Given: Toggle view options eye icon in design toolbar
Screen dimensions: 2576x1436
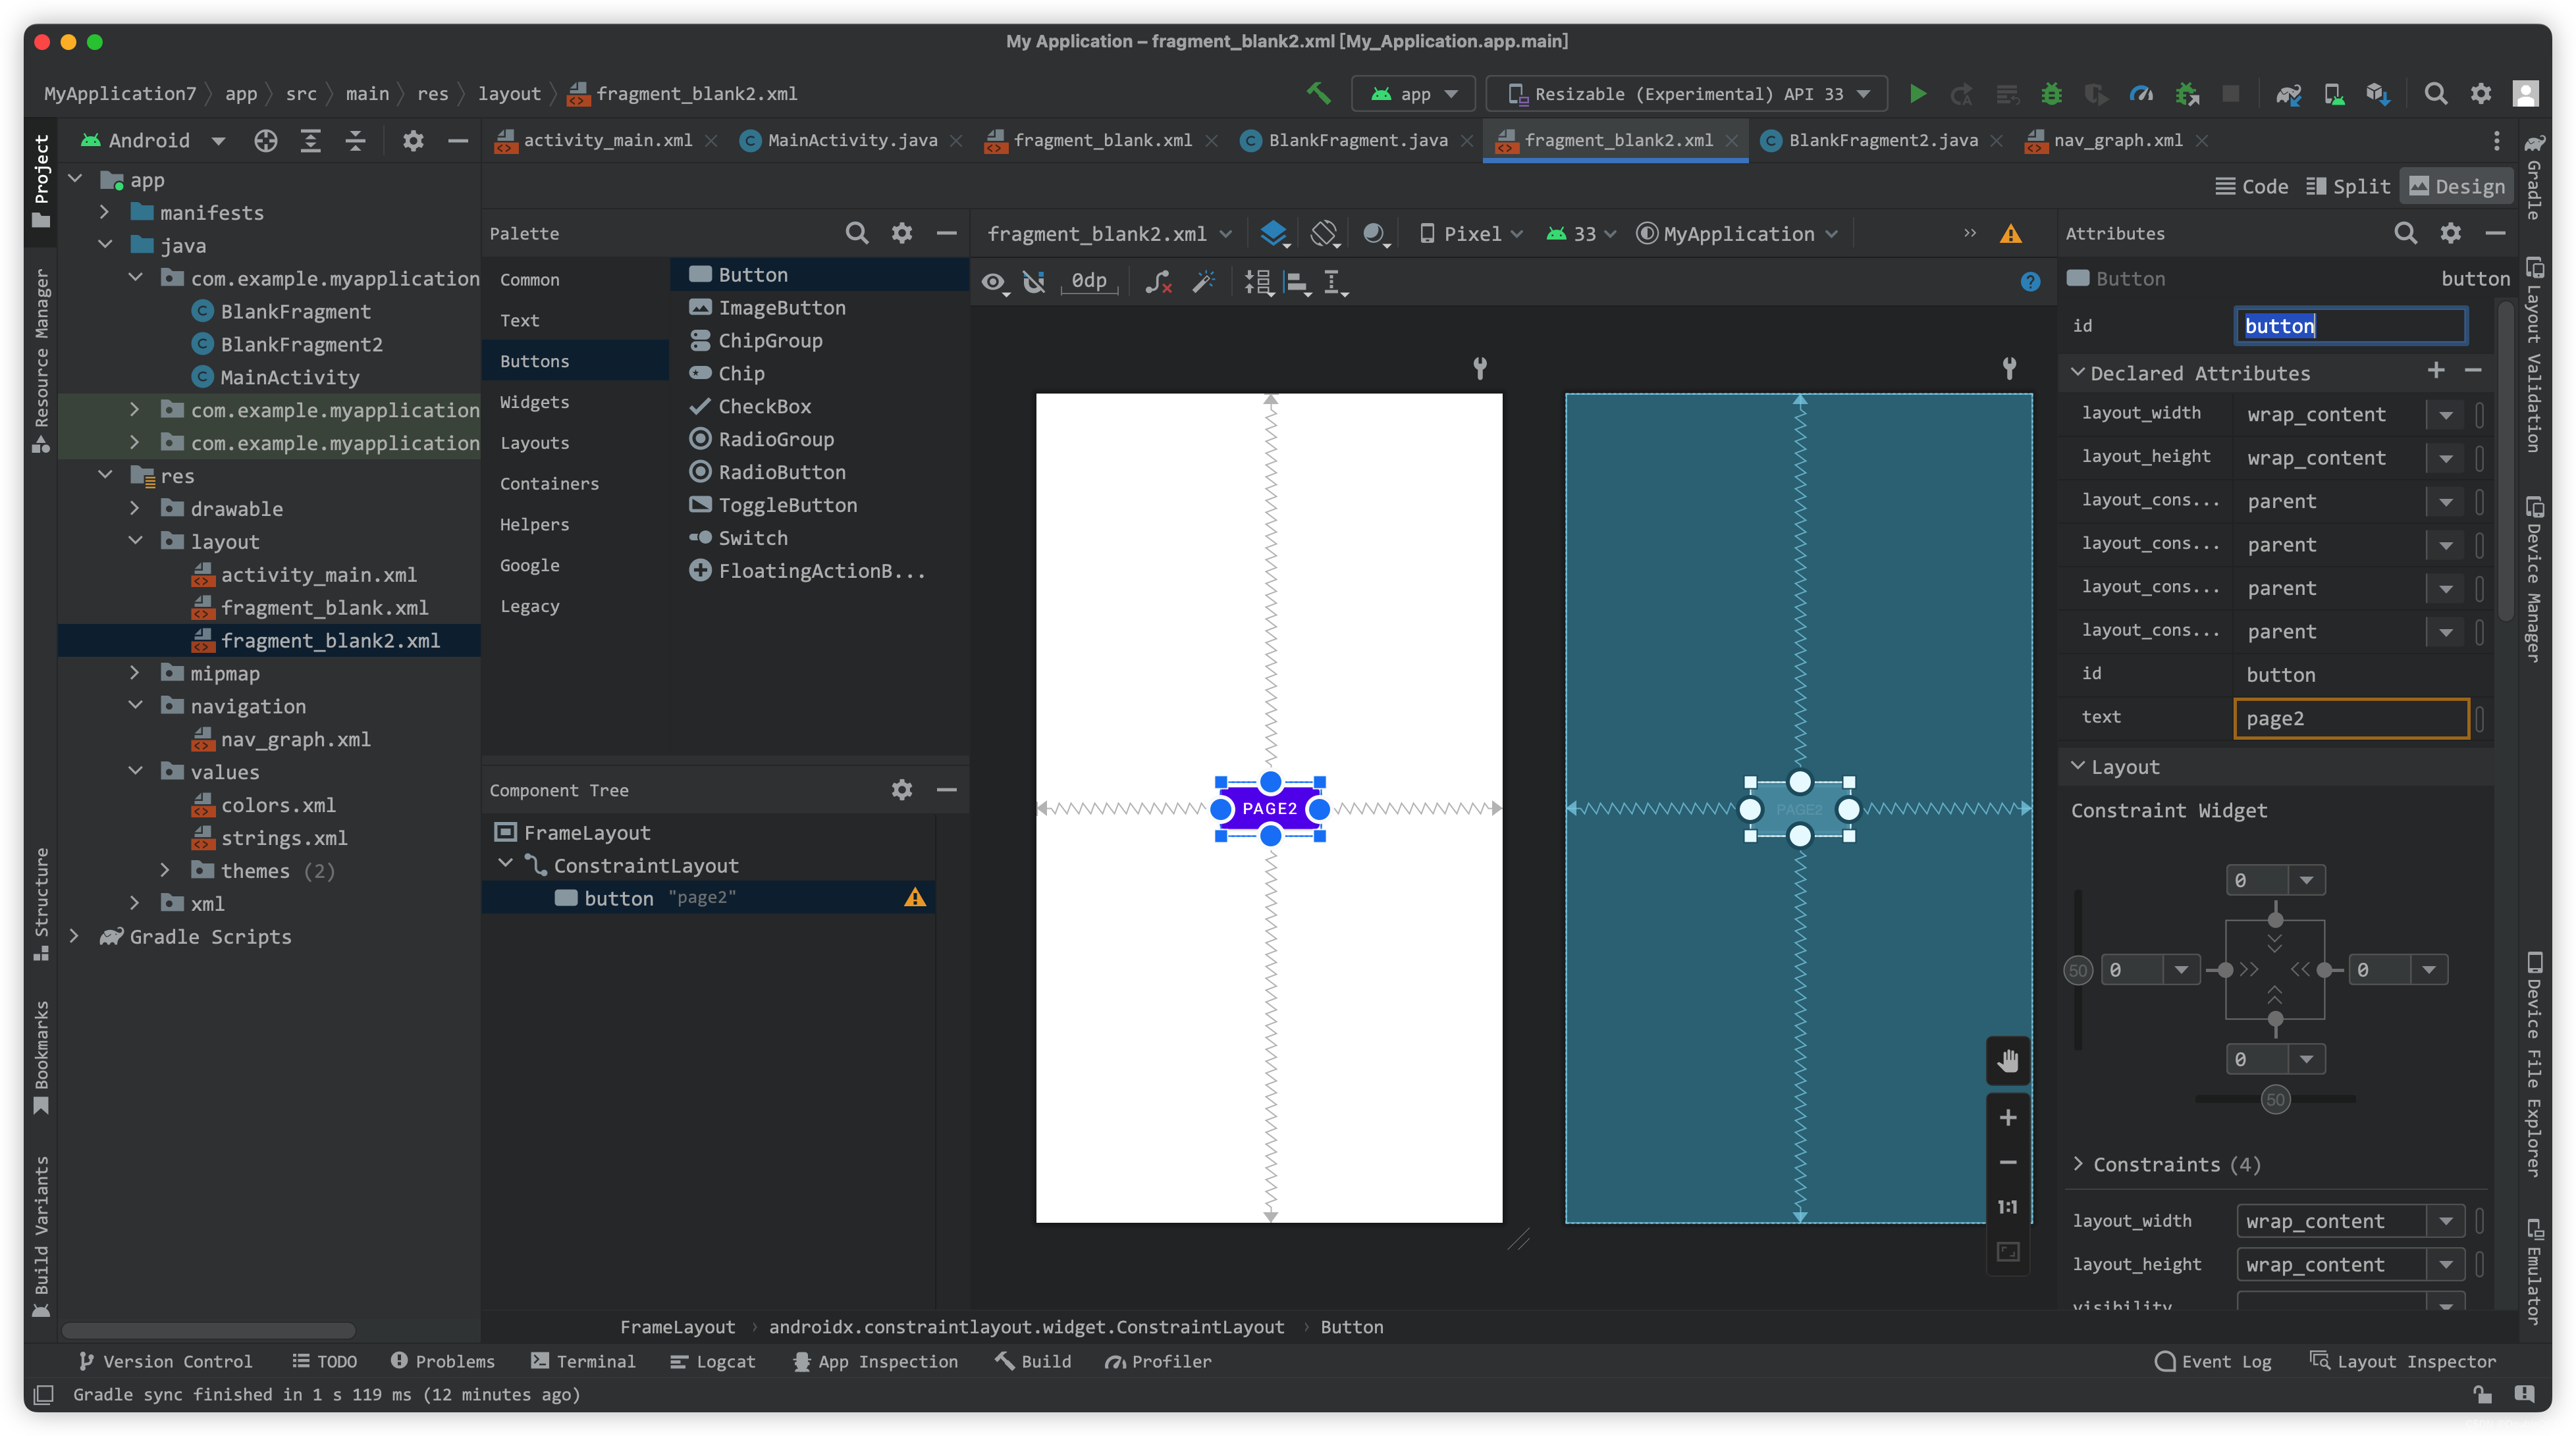Looking at the screenshot, I should (994, 283).
